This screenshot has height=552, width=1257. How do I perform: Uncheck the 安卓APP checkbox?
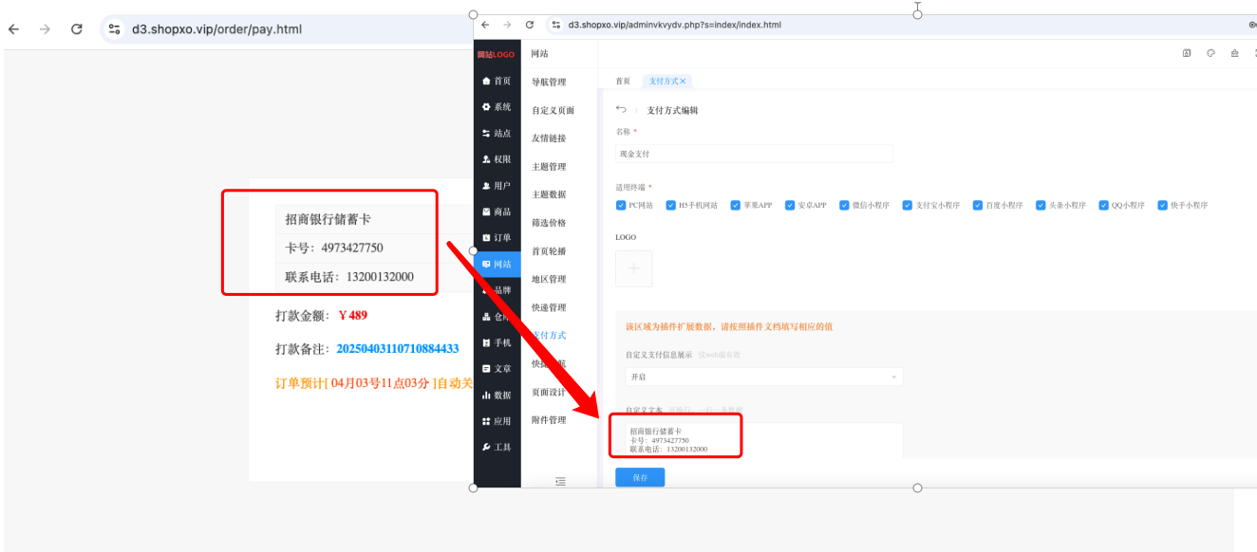pos(790,205)
